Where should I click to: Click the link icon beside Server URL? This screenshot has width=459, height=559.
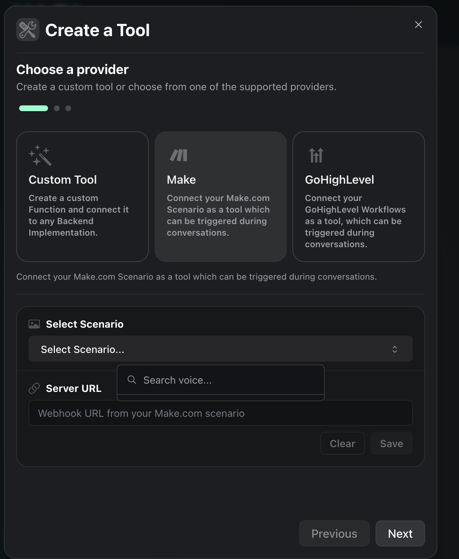pos(34,388)
